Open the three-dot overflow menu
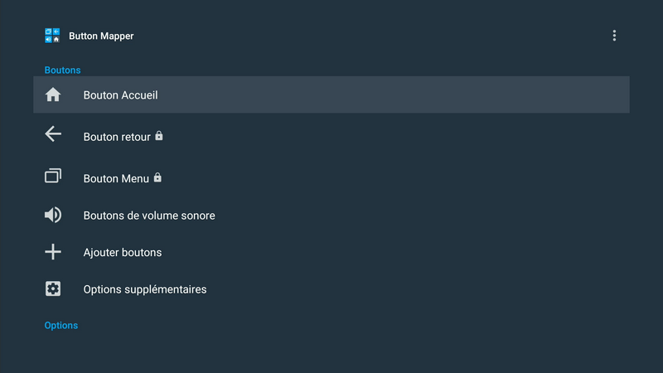663x373 pixels. [614, 36]
